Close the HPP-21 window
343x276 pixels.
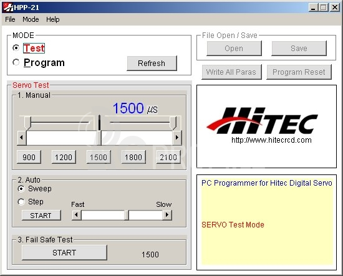(x=335, y=7)
